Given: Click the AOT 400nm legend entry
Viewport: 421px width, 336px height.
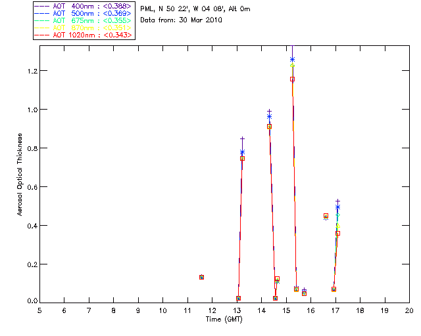Looking at the screenshot, I should 83,6.
